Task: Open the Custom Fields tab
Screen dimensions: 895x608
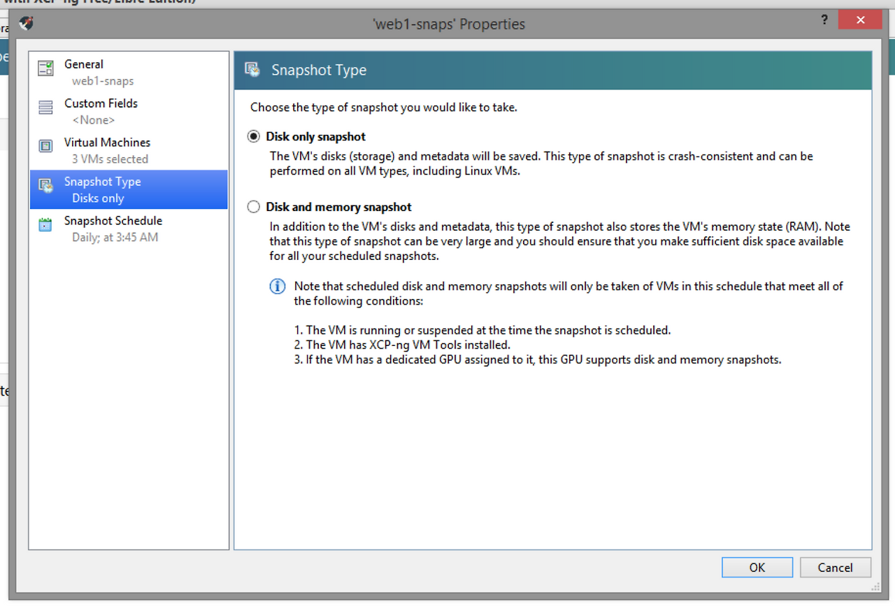Action: 129,111
